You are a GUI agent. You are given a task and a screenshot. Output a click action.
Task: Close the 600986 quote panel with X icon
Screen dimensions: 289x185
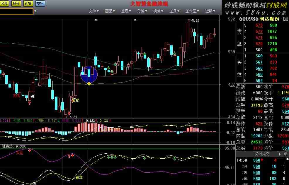[x=285, y=19]
